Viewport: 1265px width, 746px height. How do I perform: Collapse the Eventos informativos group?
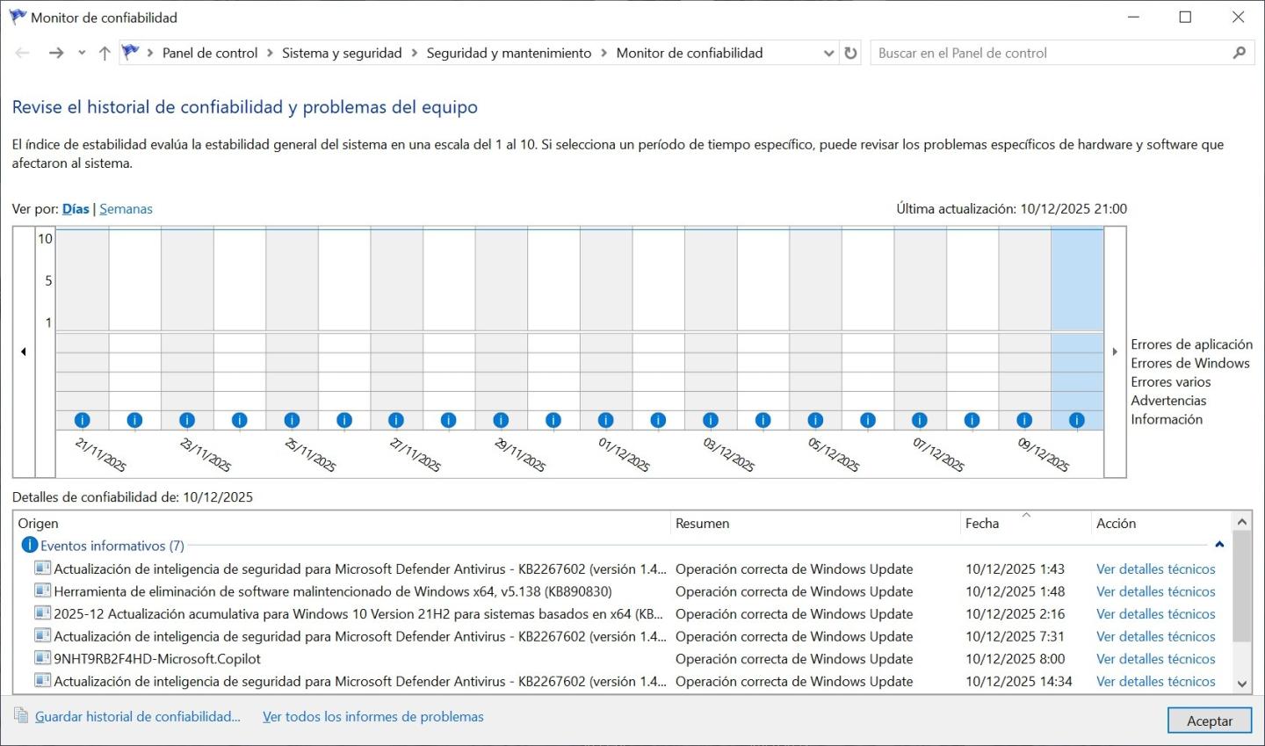[1219, 546]
